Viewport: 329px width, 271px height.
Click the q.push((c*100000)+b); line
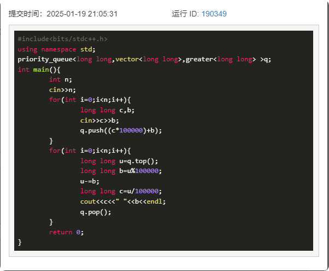(121, 130)
